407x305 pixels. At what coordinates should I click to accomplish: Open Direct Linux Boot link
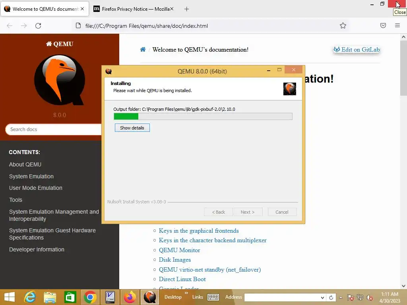pos(182,279)
